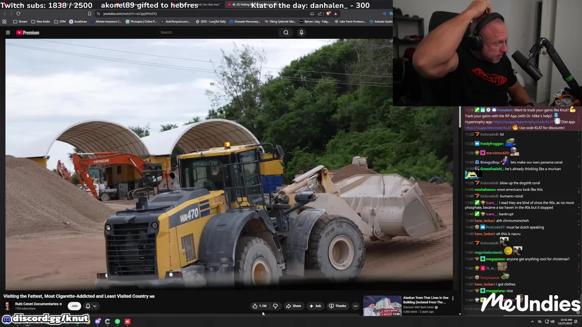
Task: Click negotiationlamb username in chat
Action: pyautogui.click(x=488, y=252)
